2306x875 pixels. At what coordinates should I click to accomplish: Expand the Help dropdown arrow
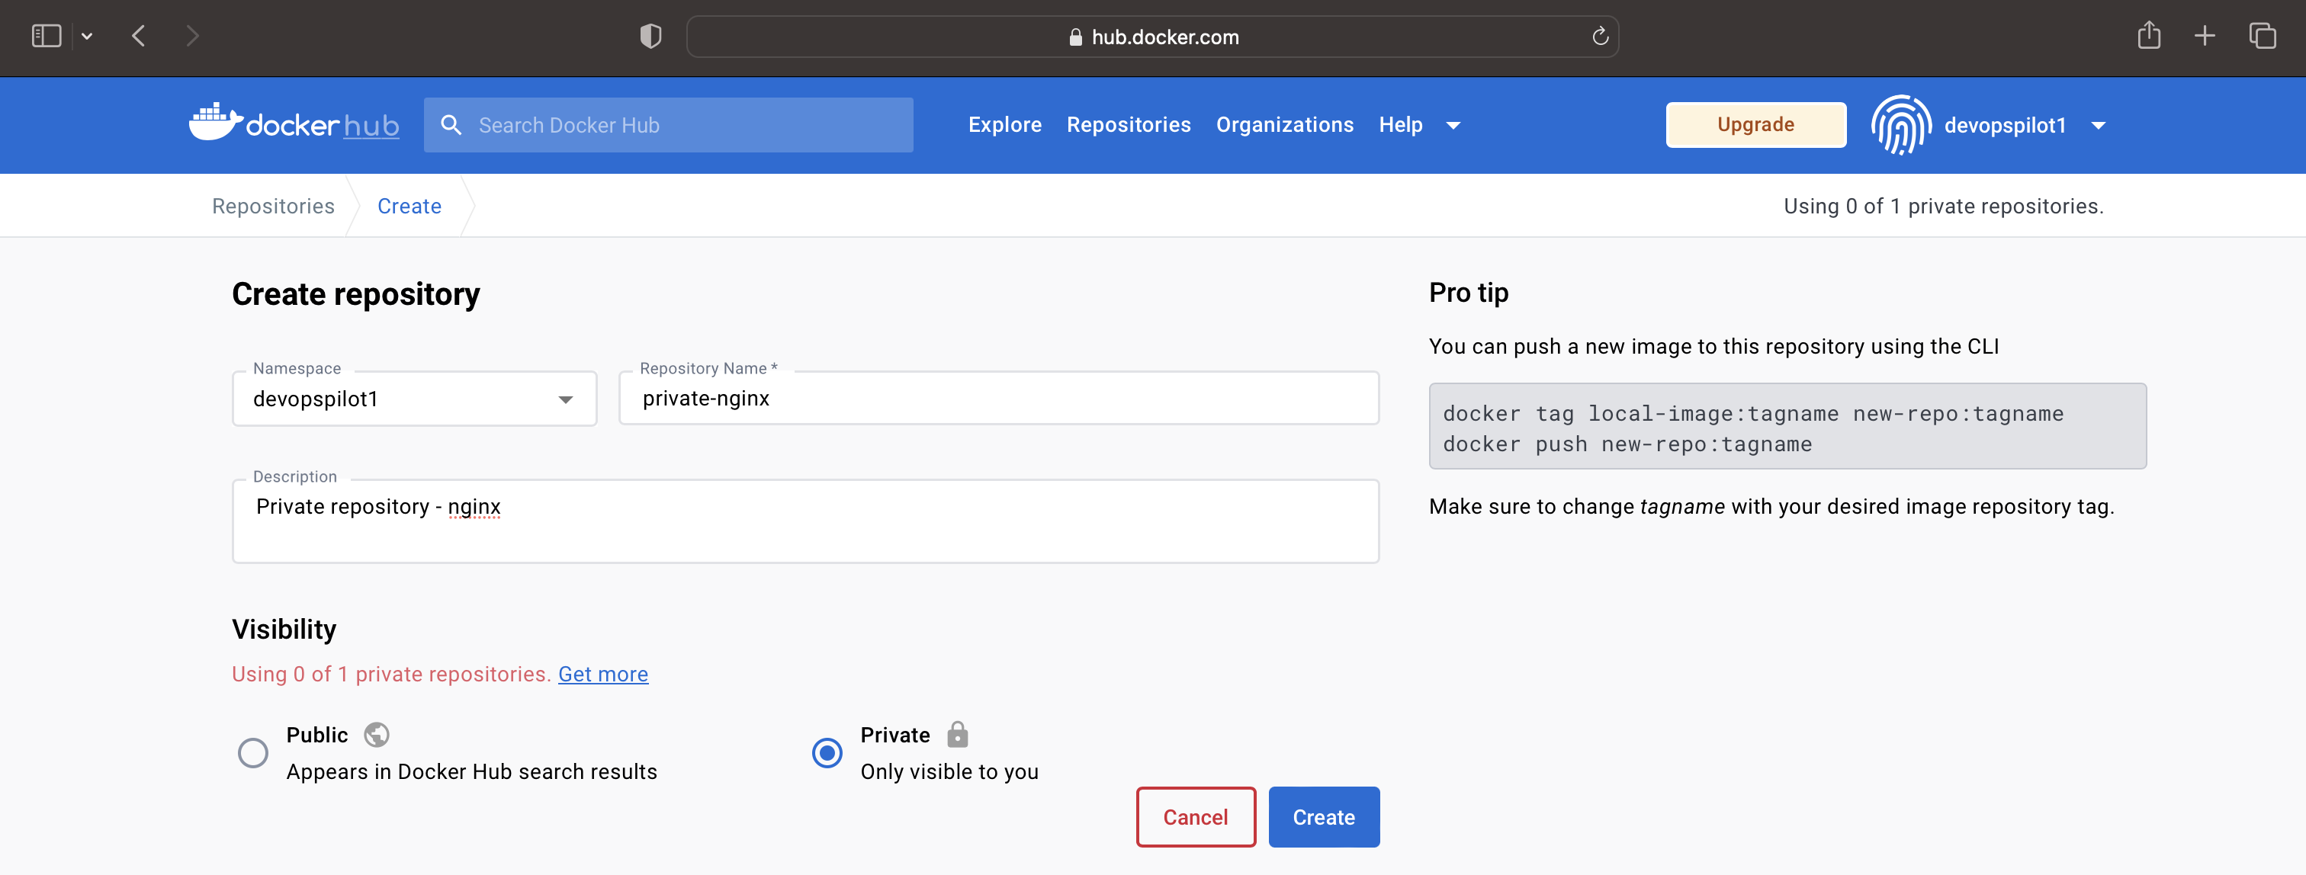click(x=1453, y=127)
